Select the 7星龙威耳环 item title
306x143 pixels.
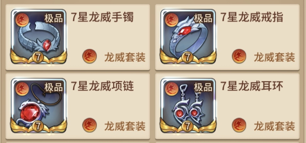[x=252, y=86]
